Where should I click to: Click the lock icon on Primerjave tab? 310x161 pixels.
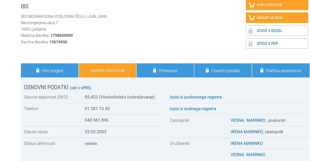pos(154,70)
